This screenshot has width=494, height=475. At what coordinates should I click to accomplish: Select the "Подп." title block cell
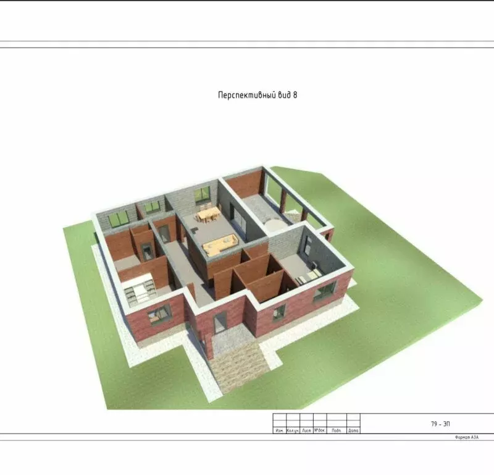coord(337,430)
